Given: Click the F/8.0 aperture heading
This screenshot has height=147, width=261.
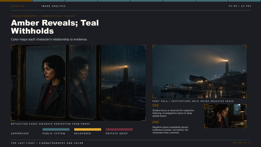Looking at the screenshot, I should click(155, 122).
